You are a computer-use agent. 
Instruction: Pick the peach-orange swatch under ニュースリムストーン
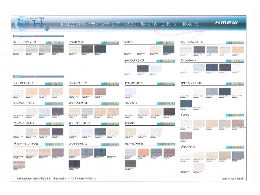238,50
